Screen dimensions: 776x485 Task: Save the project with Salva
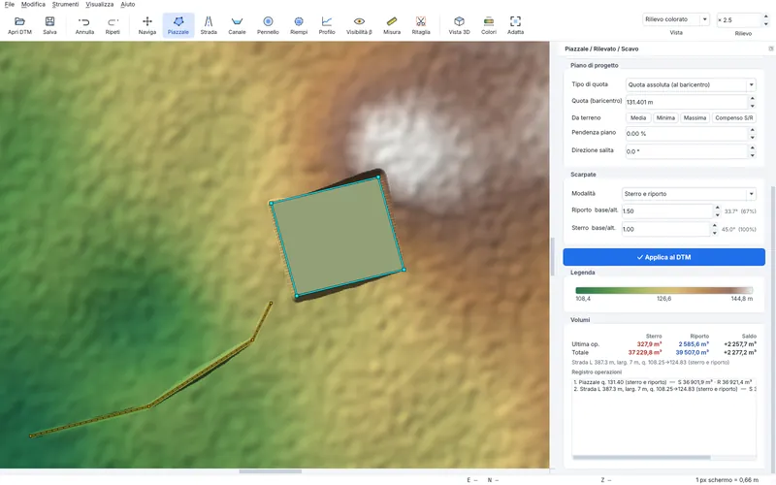click(x=49, y=25)
